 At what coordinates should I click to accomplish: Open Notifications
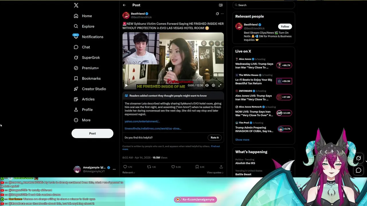tap(88, 37)
